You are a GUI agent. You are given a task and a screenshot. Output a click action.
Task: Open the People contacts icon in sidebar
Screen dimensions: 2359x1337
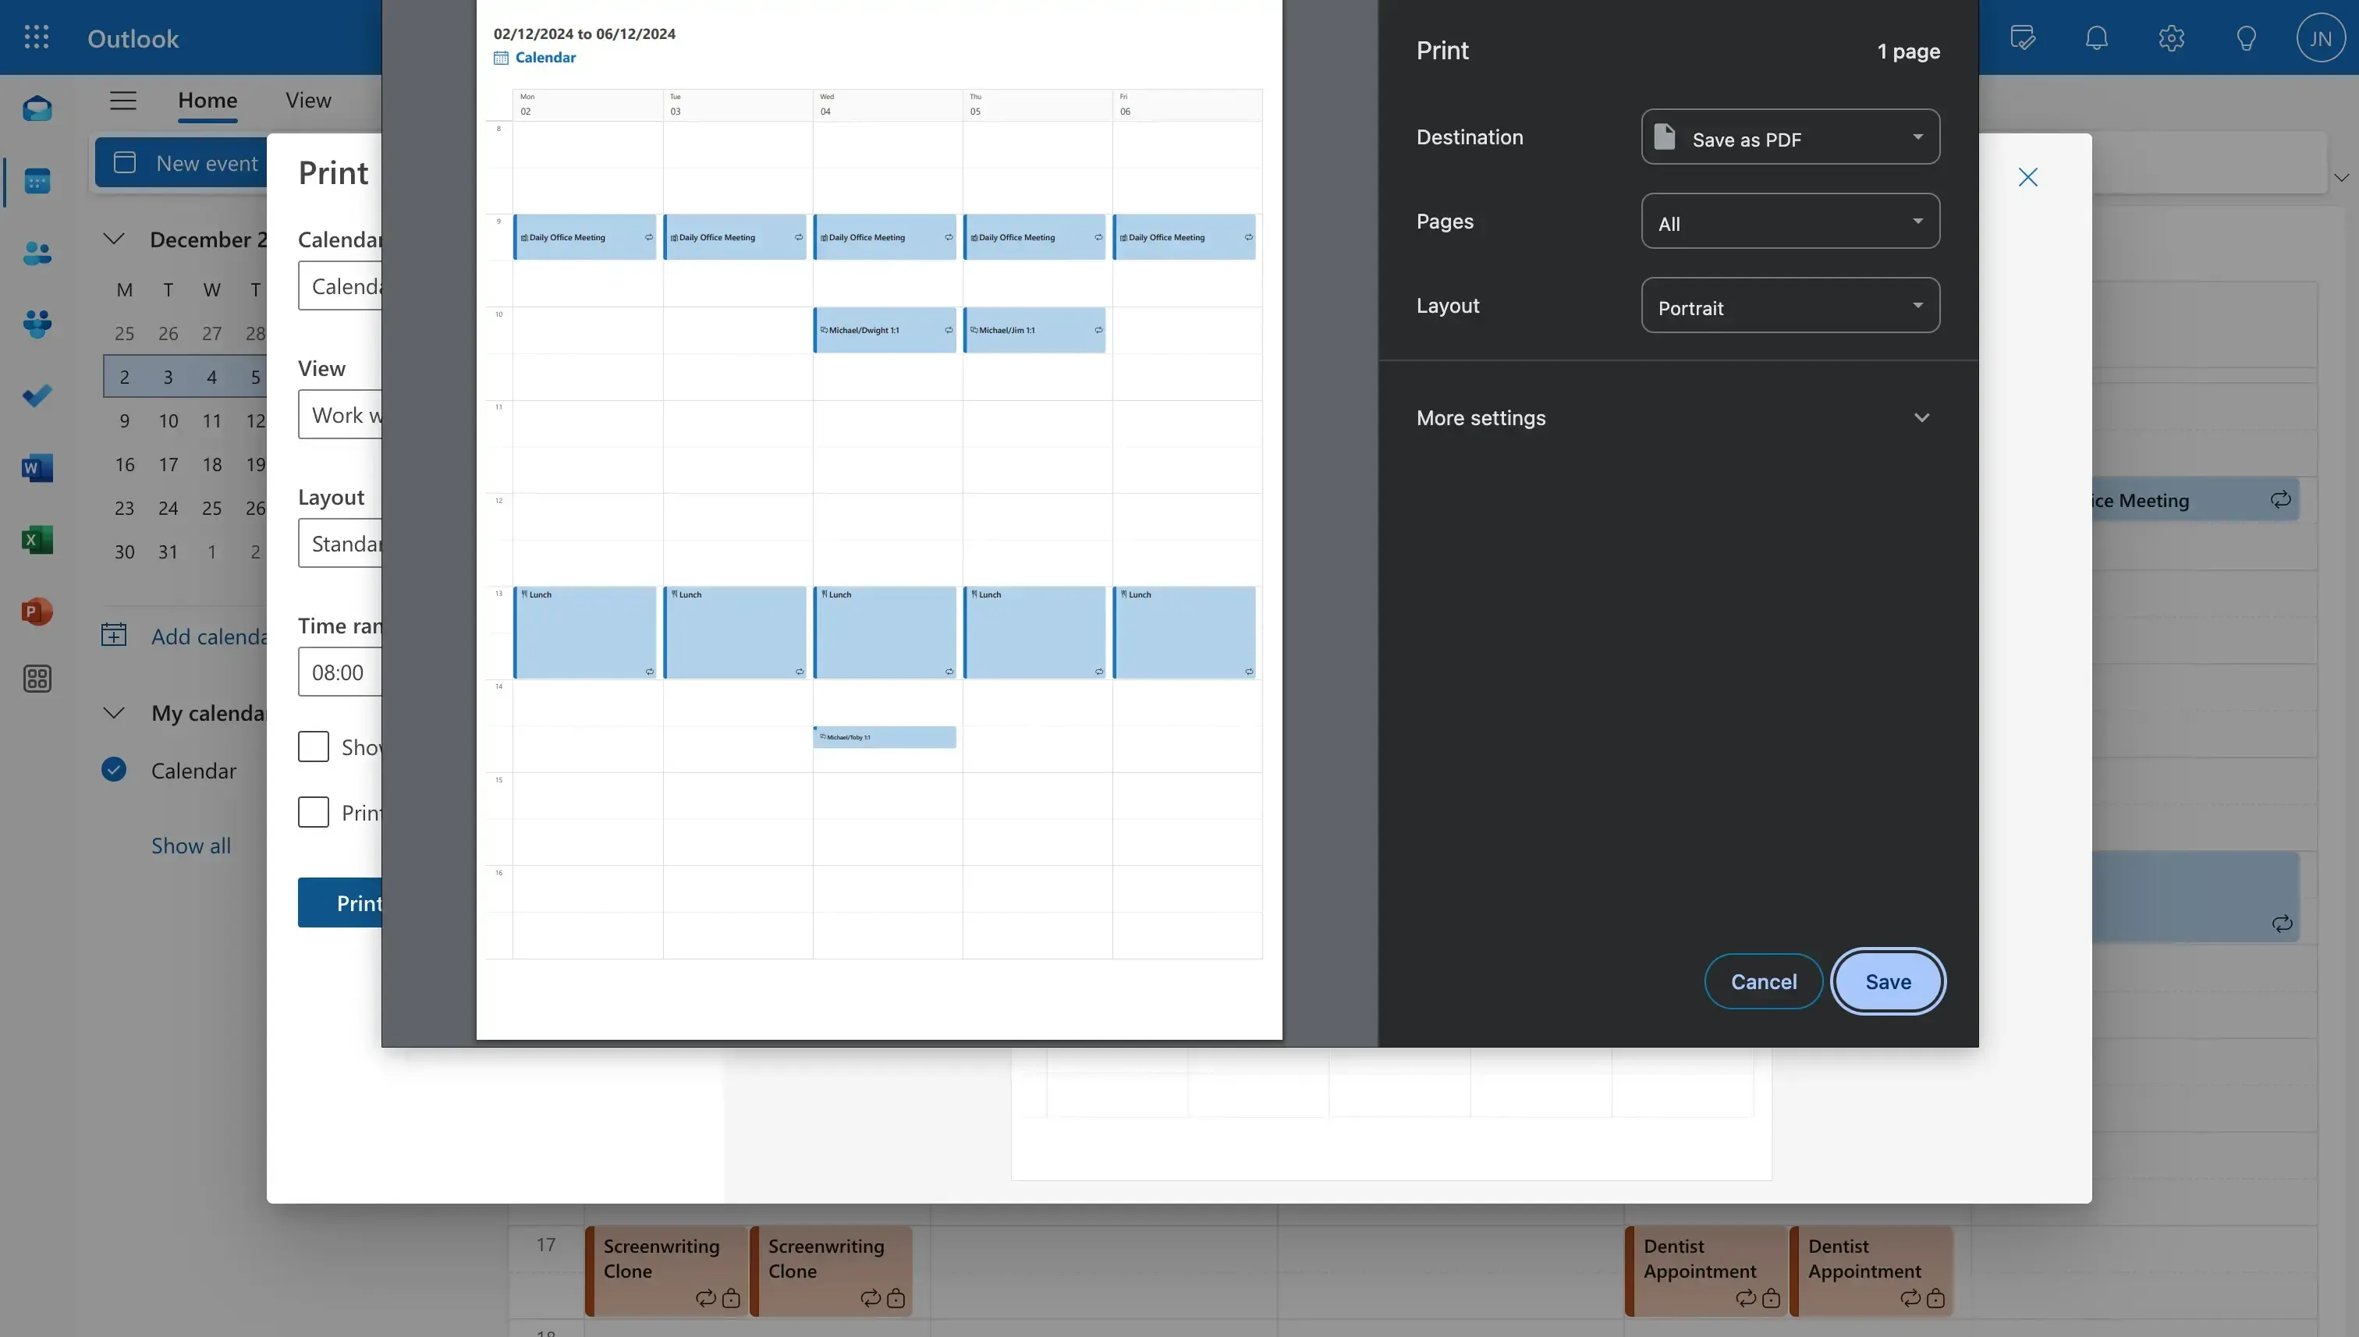(x=37, y=253)
